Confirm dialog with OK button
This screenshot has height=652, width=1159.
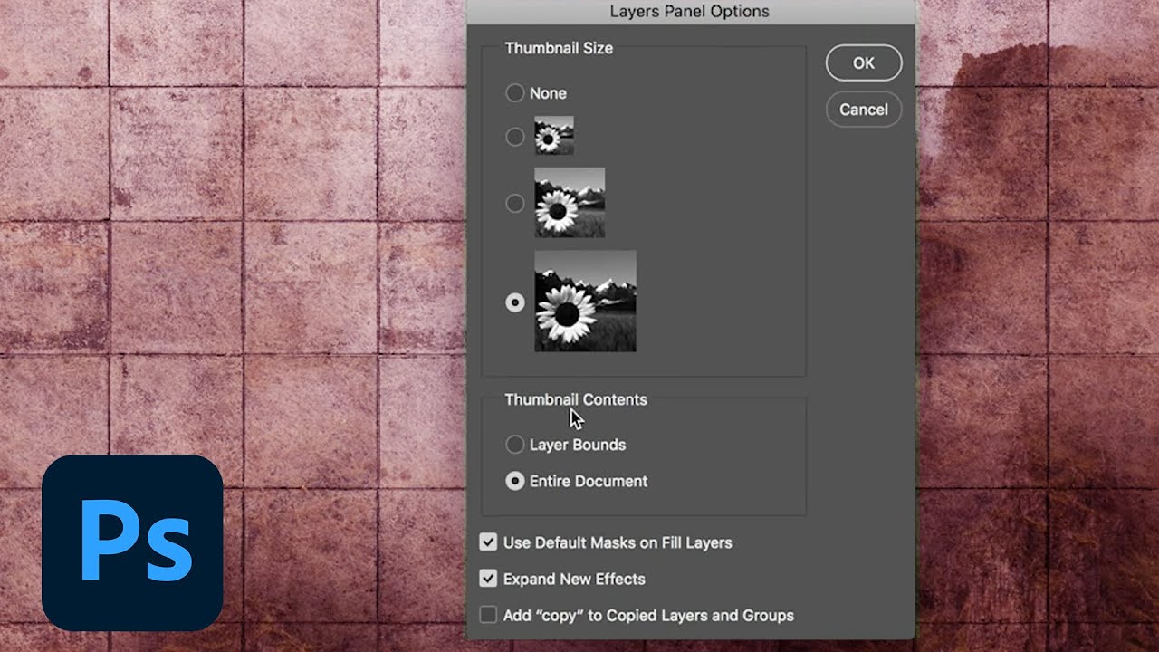(864, 62)
